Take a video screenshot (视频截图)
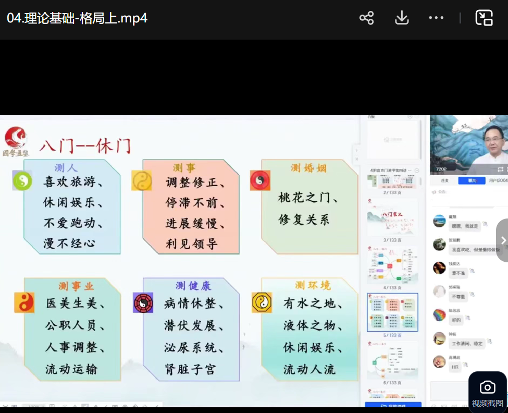Viewport: 508px width, 413px height. 487,392
